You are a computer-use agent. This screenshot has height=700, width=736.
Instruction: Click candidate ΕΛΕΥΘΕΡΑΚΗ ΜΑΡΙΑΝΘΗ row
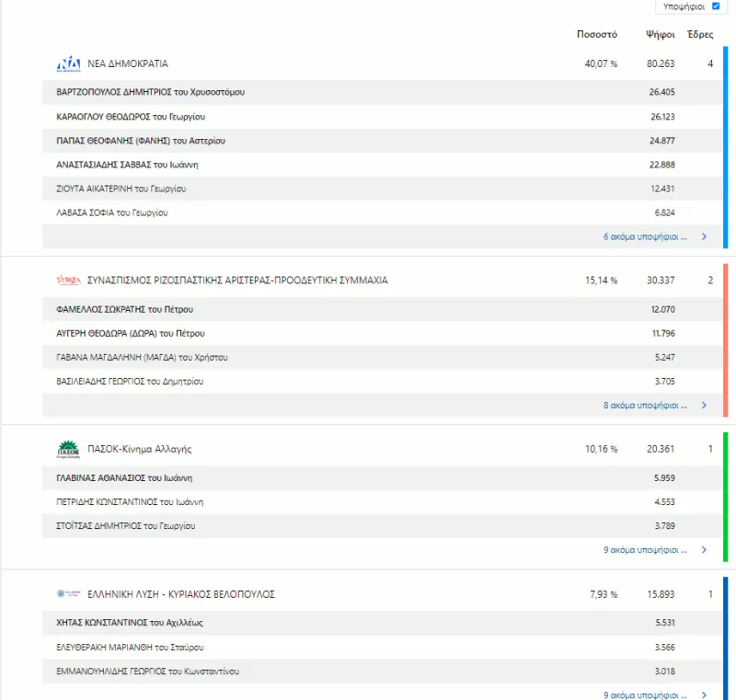click(382, 647)
